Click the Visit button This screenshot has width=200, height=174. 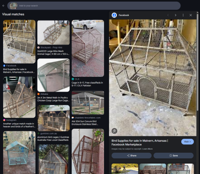(x=188, y=142)
